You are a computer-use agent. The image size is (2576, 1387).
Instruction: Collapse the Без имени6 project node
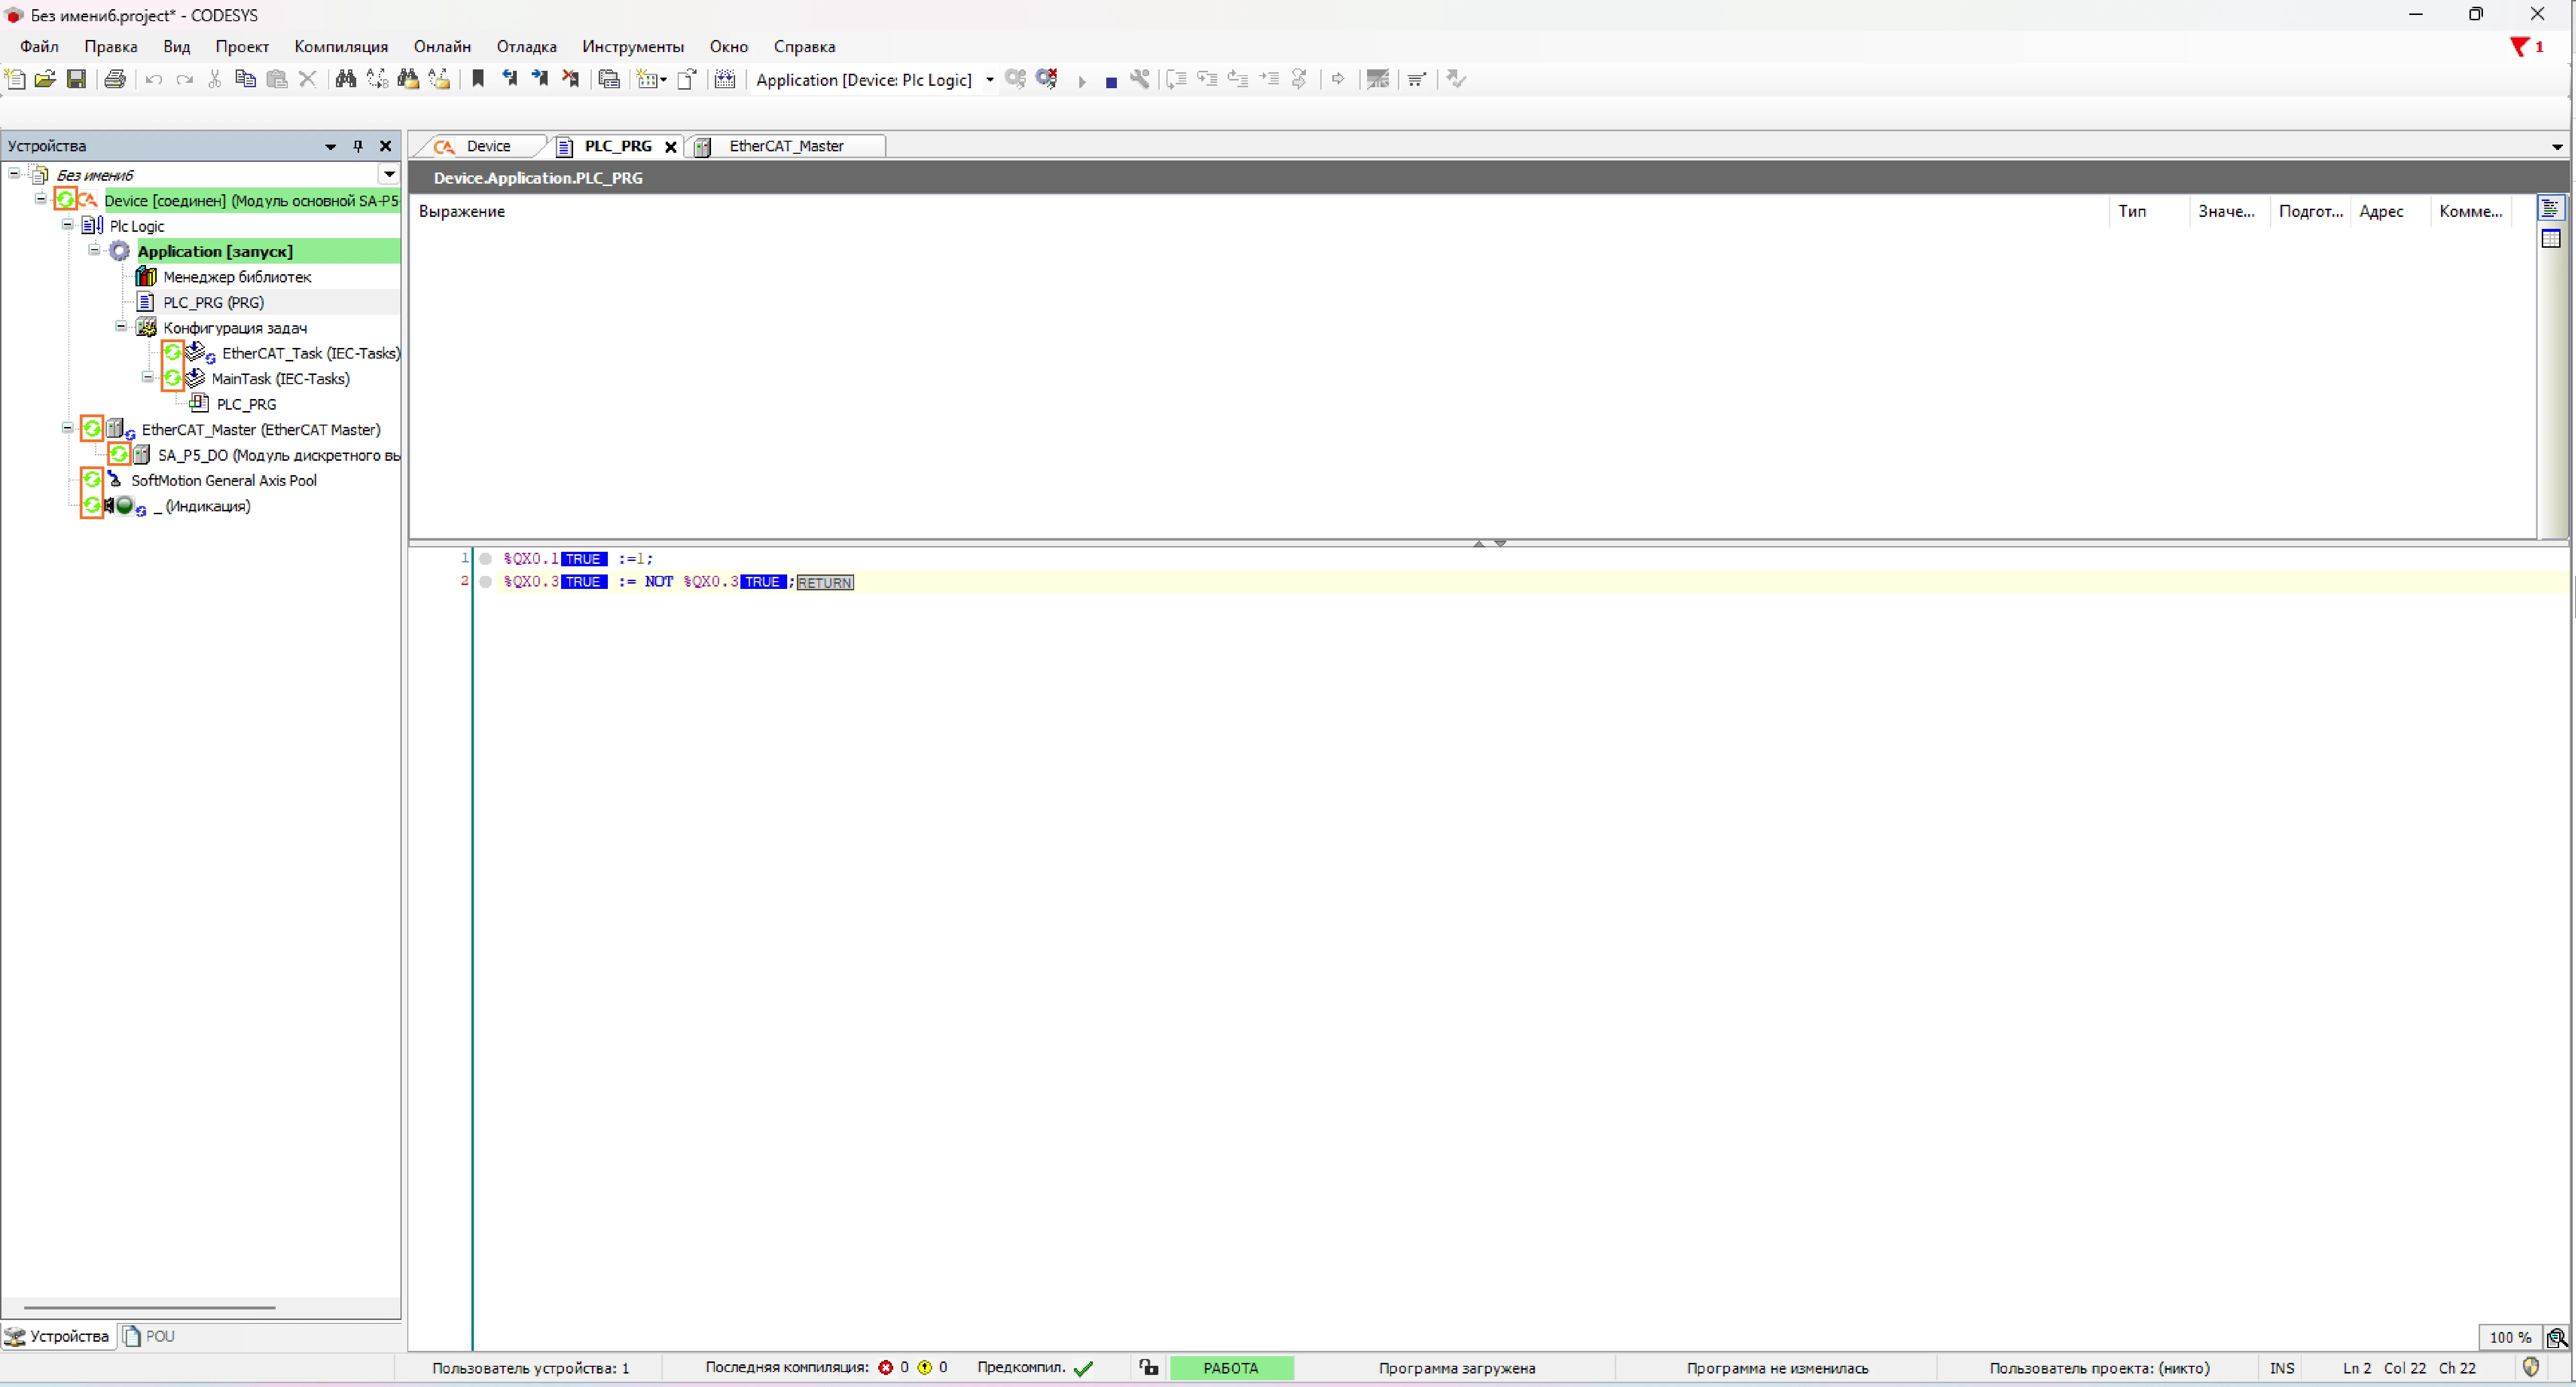point(14,174)
